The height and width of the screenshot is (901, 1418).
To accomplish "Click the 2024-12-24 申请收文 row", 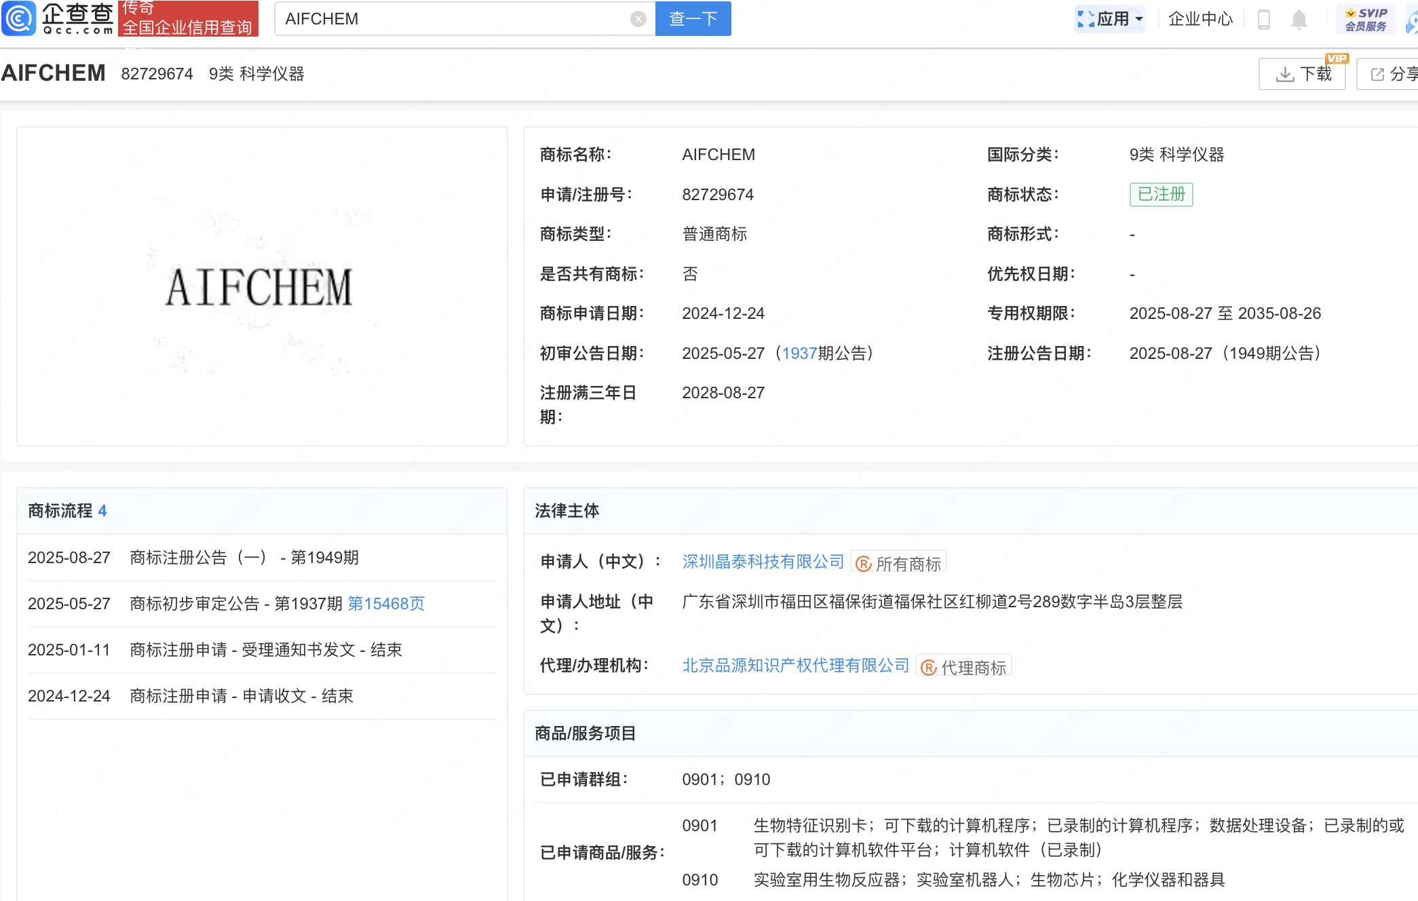I will (x=262, y=696).
